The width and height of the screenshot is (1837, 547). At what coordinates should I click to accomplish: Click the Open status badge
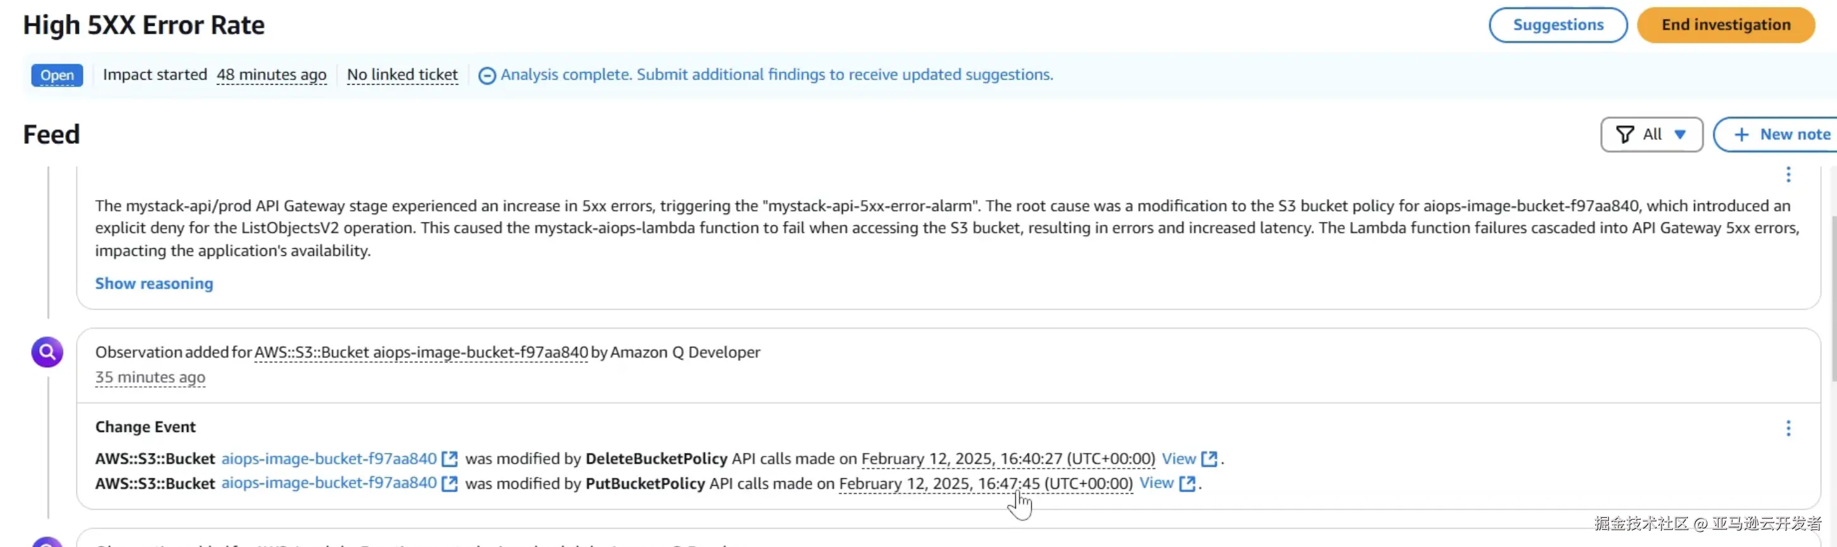coord(57,75)
